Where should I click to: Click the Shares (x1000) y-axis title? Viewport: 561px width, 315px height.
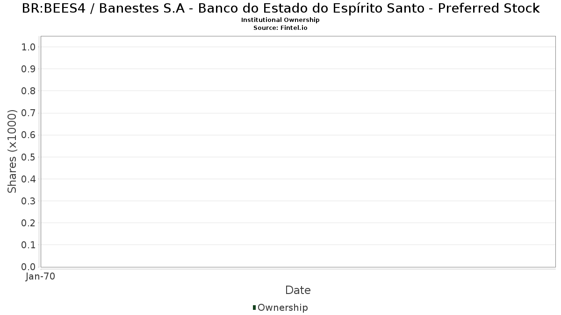pos(12,151)
